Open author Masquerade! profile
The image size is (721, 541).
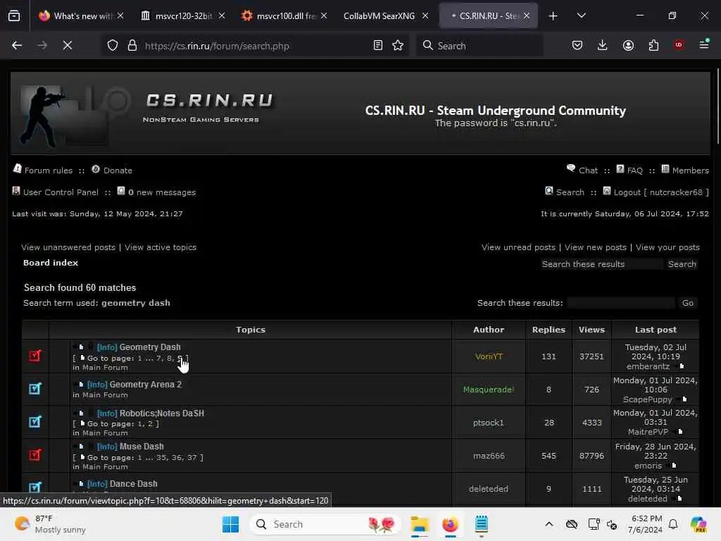pos(489,390)
